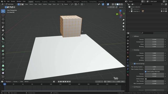Click the End frame 250 field
Image resolution: width=168 pixels, height=94 pixels.
coord(121,81)
